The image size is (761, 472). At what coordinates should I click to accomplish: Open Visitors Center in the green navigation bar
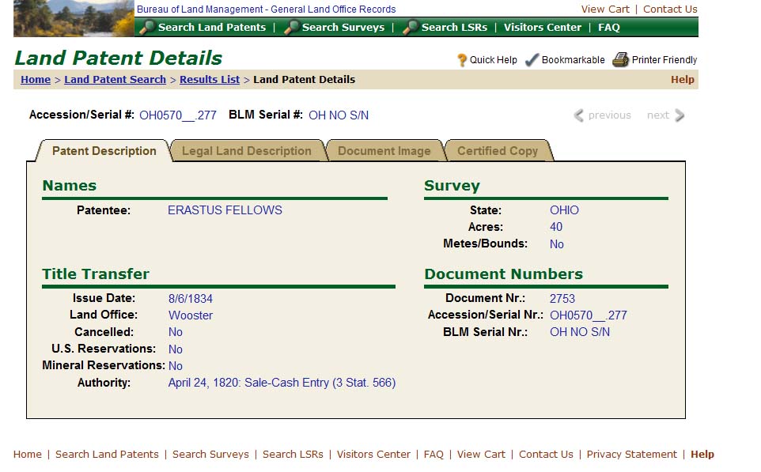pos(542,27)
